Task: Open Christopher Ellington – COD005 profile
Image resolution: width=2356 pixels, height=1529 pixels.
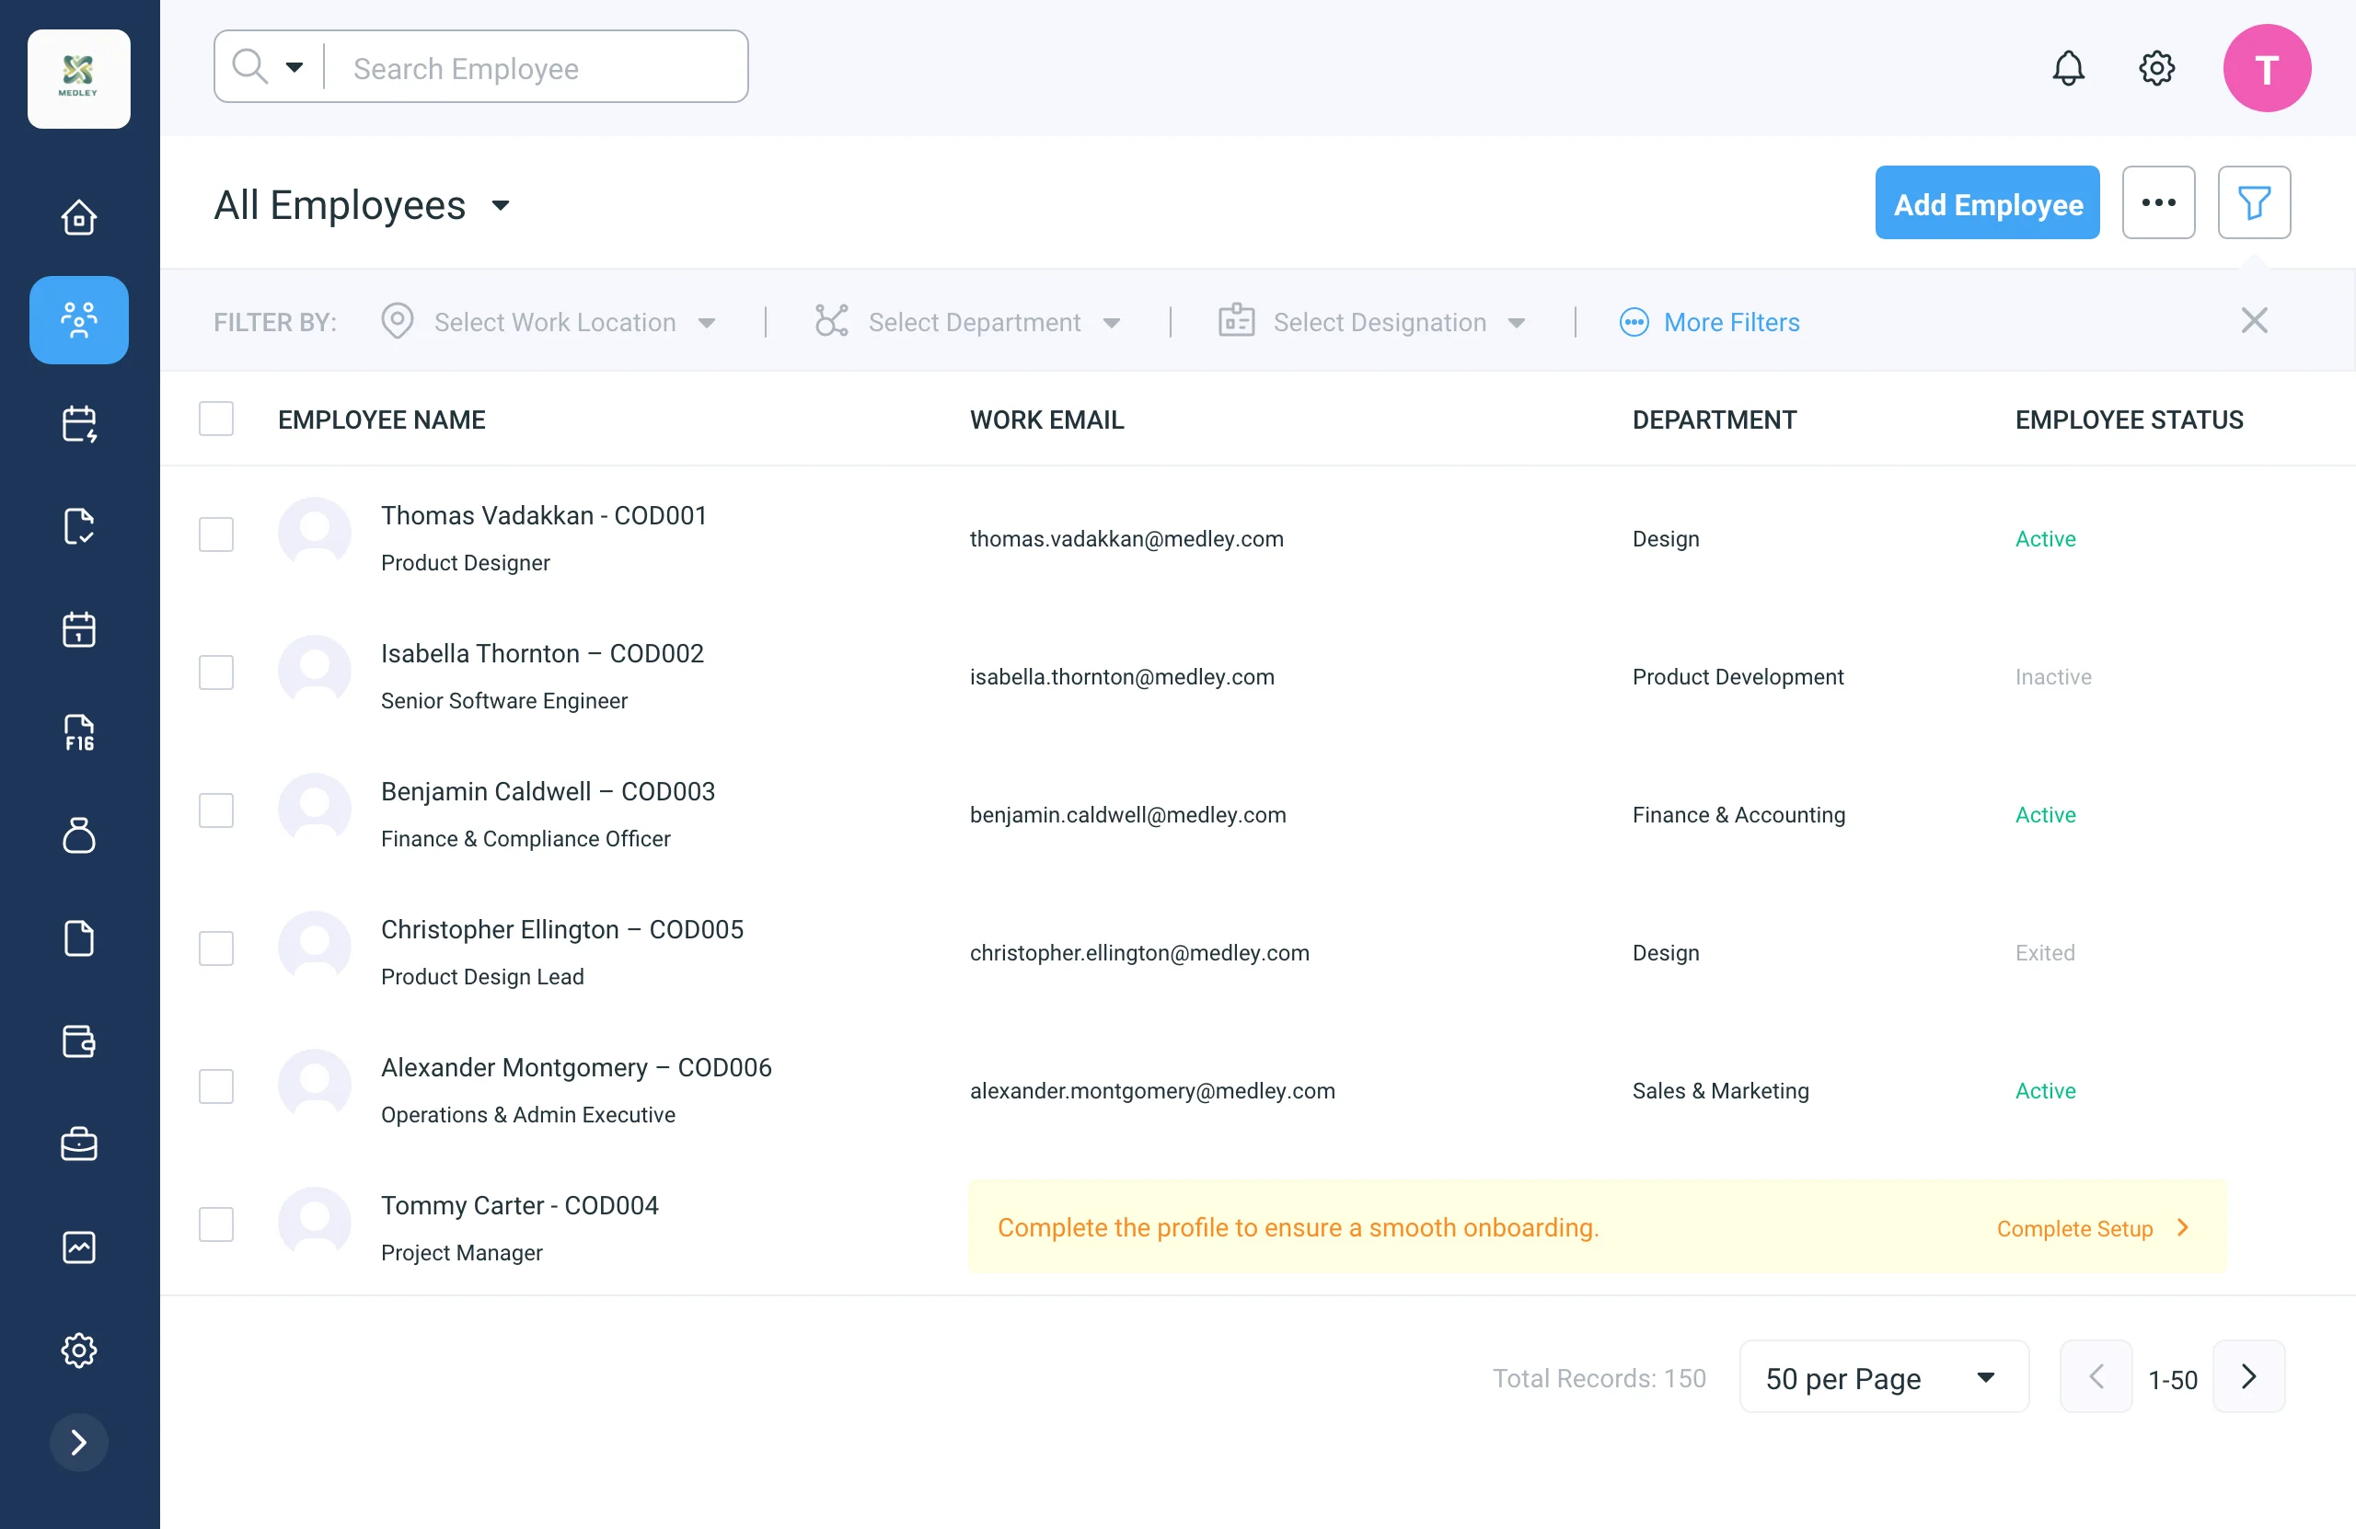Action: pyautogui.click(x=561, y=929)
